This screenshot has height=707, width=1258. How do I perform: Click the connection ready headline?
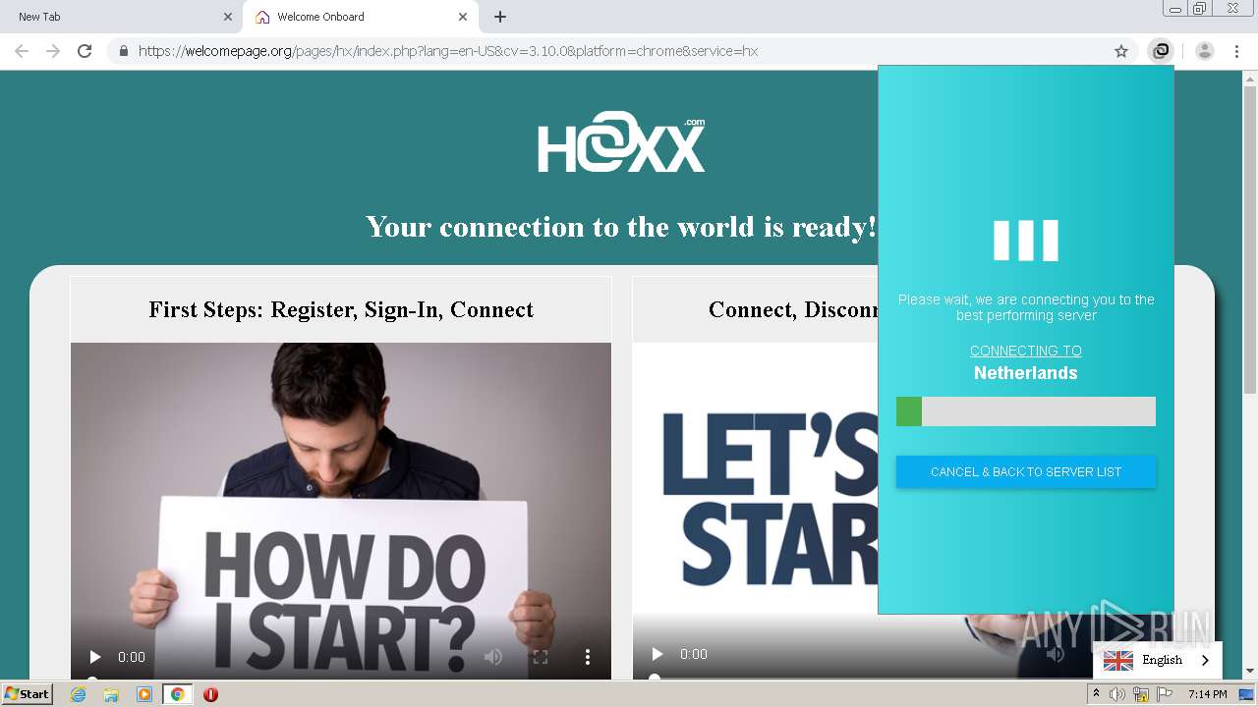[621, 227]
